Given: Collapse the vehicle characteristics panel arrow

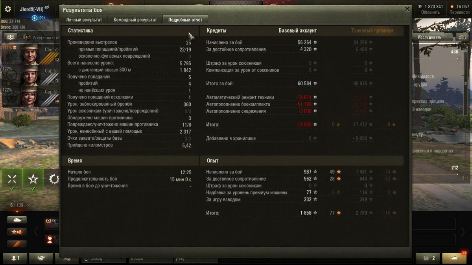Looking at the screenshot, I should coord(466,178).
